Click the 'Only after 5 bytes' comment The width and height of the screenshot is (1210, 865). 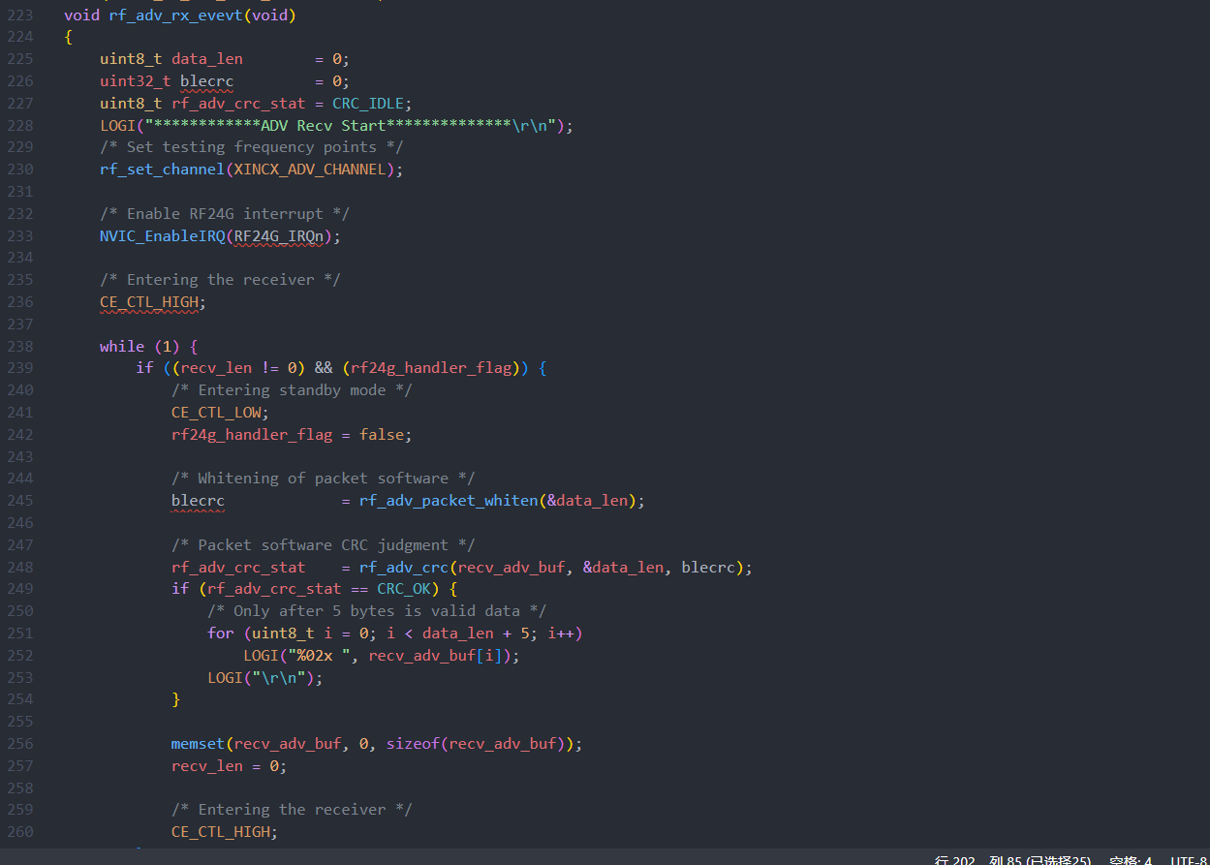click(x=377, y=610)
